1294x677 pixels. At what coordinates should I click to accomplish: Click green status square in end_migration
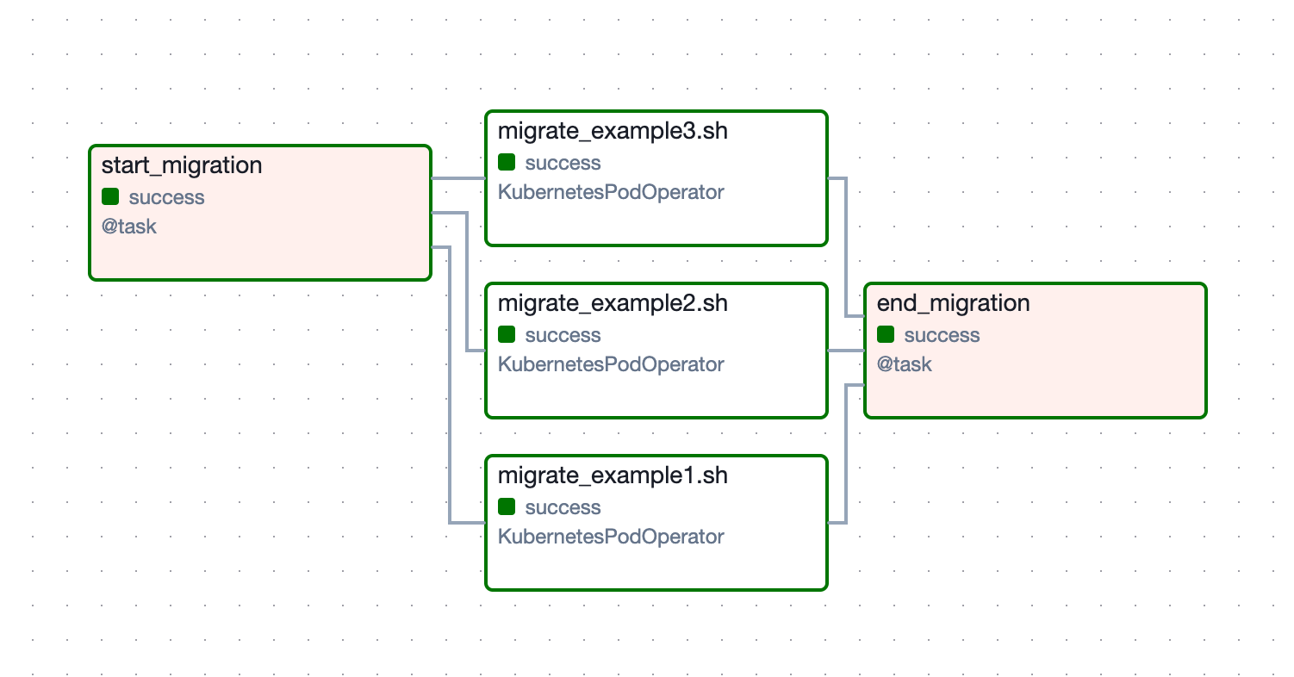pyautogui.click(x=886, y=334)
